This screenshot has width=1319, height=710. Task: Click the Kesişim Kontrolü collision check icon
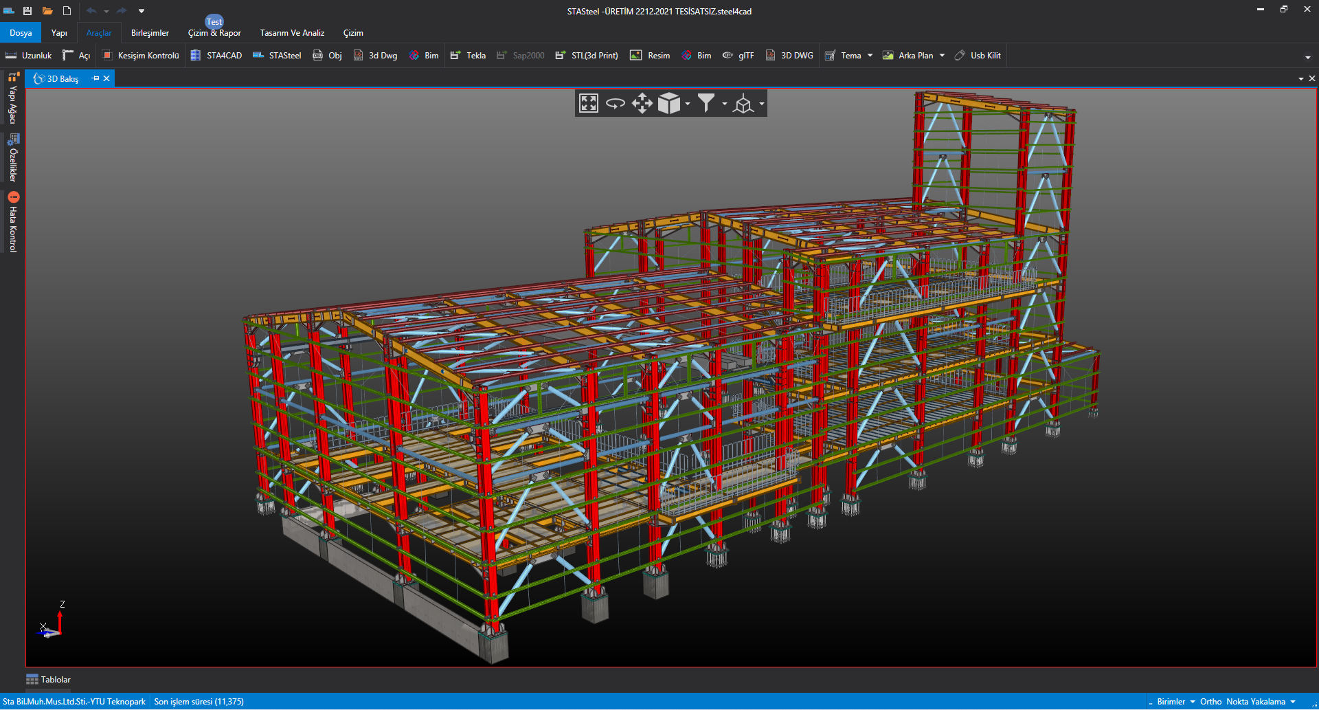107,56
